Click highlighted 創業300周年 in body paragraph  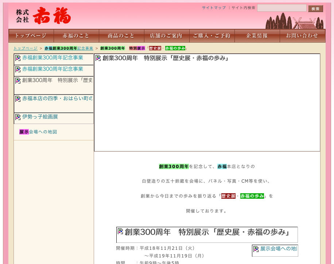tap(174, 166)
